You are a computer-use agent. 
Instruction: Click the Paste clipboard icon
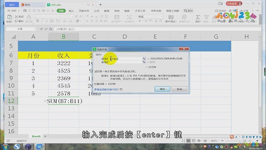coord(10,17)
